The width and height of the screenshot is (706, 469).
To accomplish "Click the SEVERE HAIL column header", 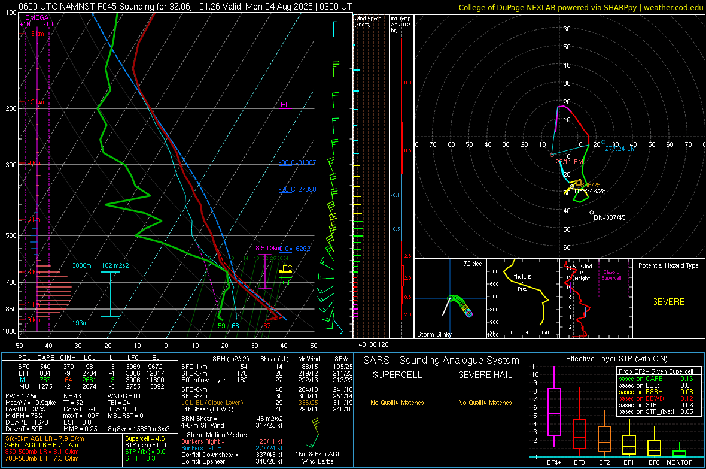I will (x=485, y=375).
